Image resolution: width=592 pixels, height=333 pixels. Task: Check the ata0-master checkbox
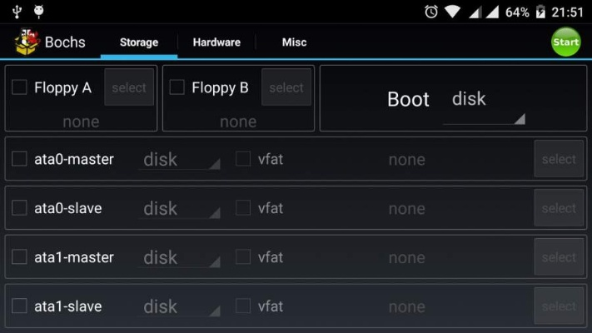pos(19,159)
